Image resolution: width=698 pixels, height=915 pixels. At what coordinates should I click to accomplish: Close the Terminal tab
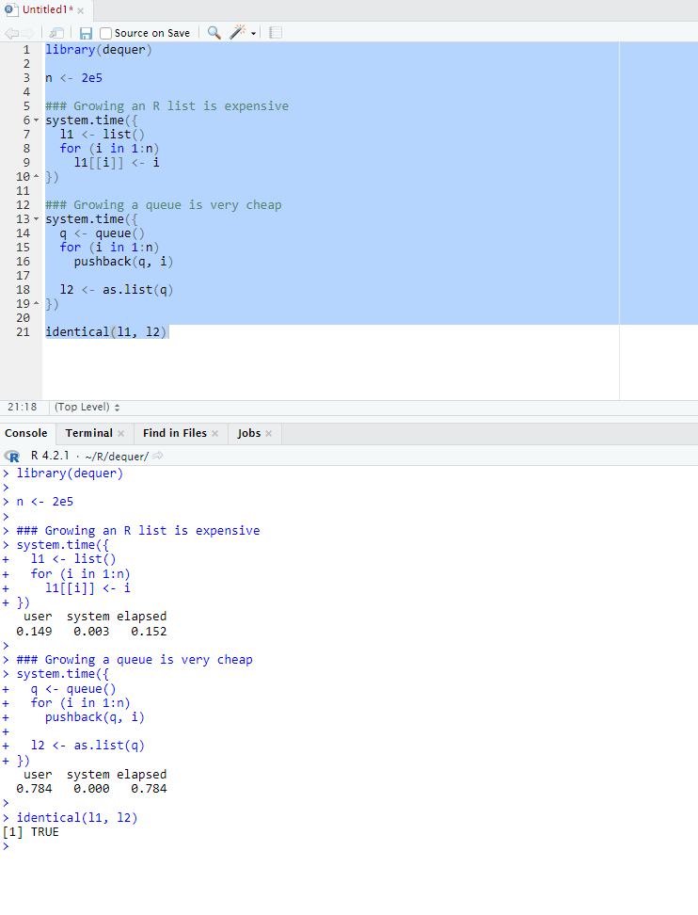tap(120, 434)
